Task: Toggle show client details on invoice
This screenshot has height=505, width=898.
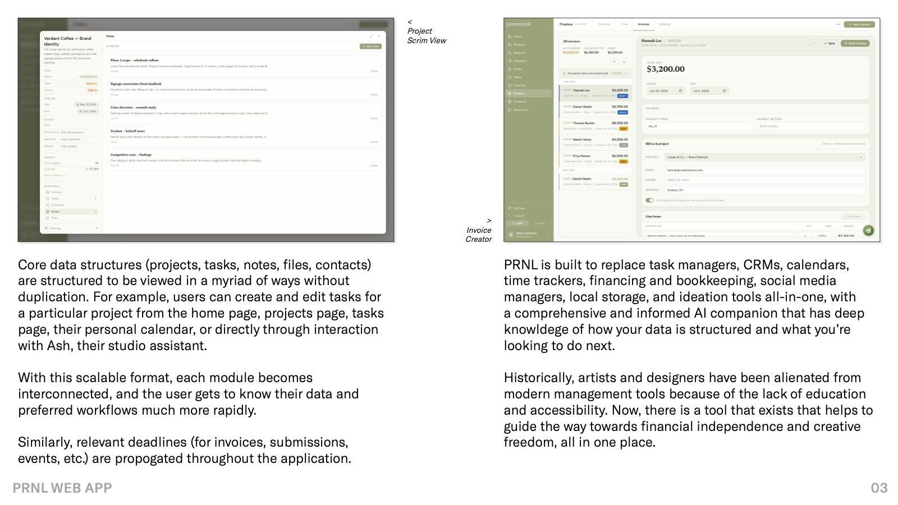Action: [x=649, y=200]
